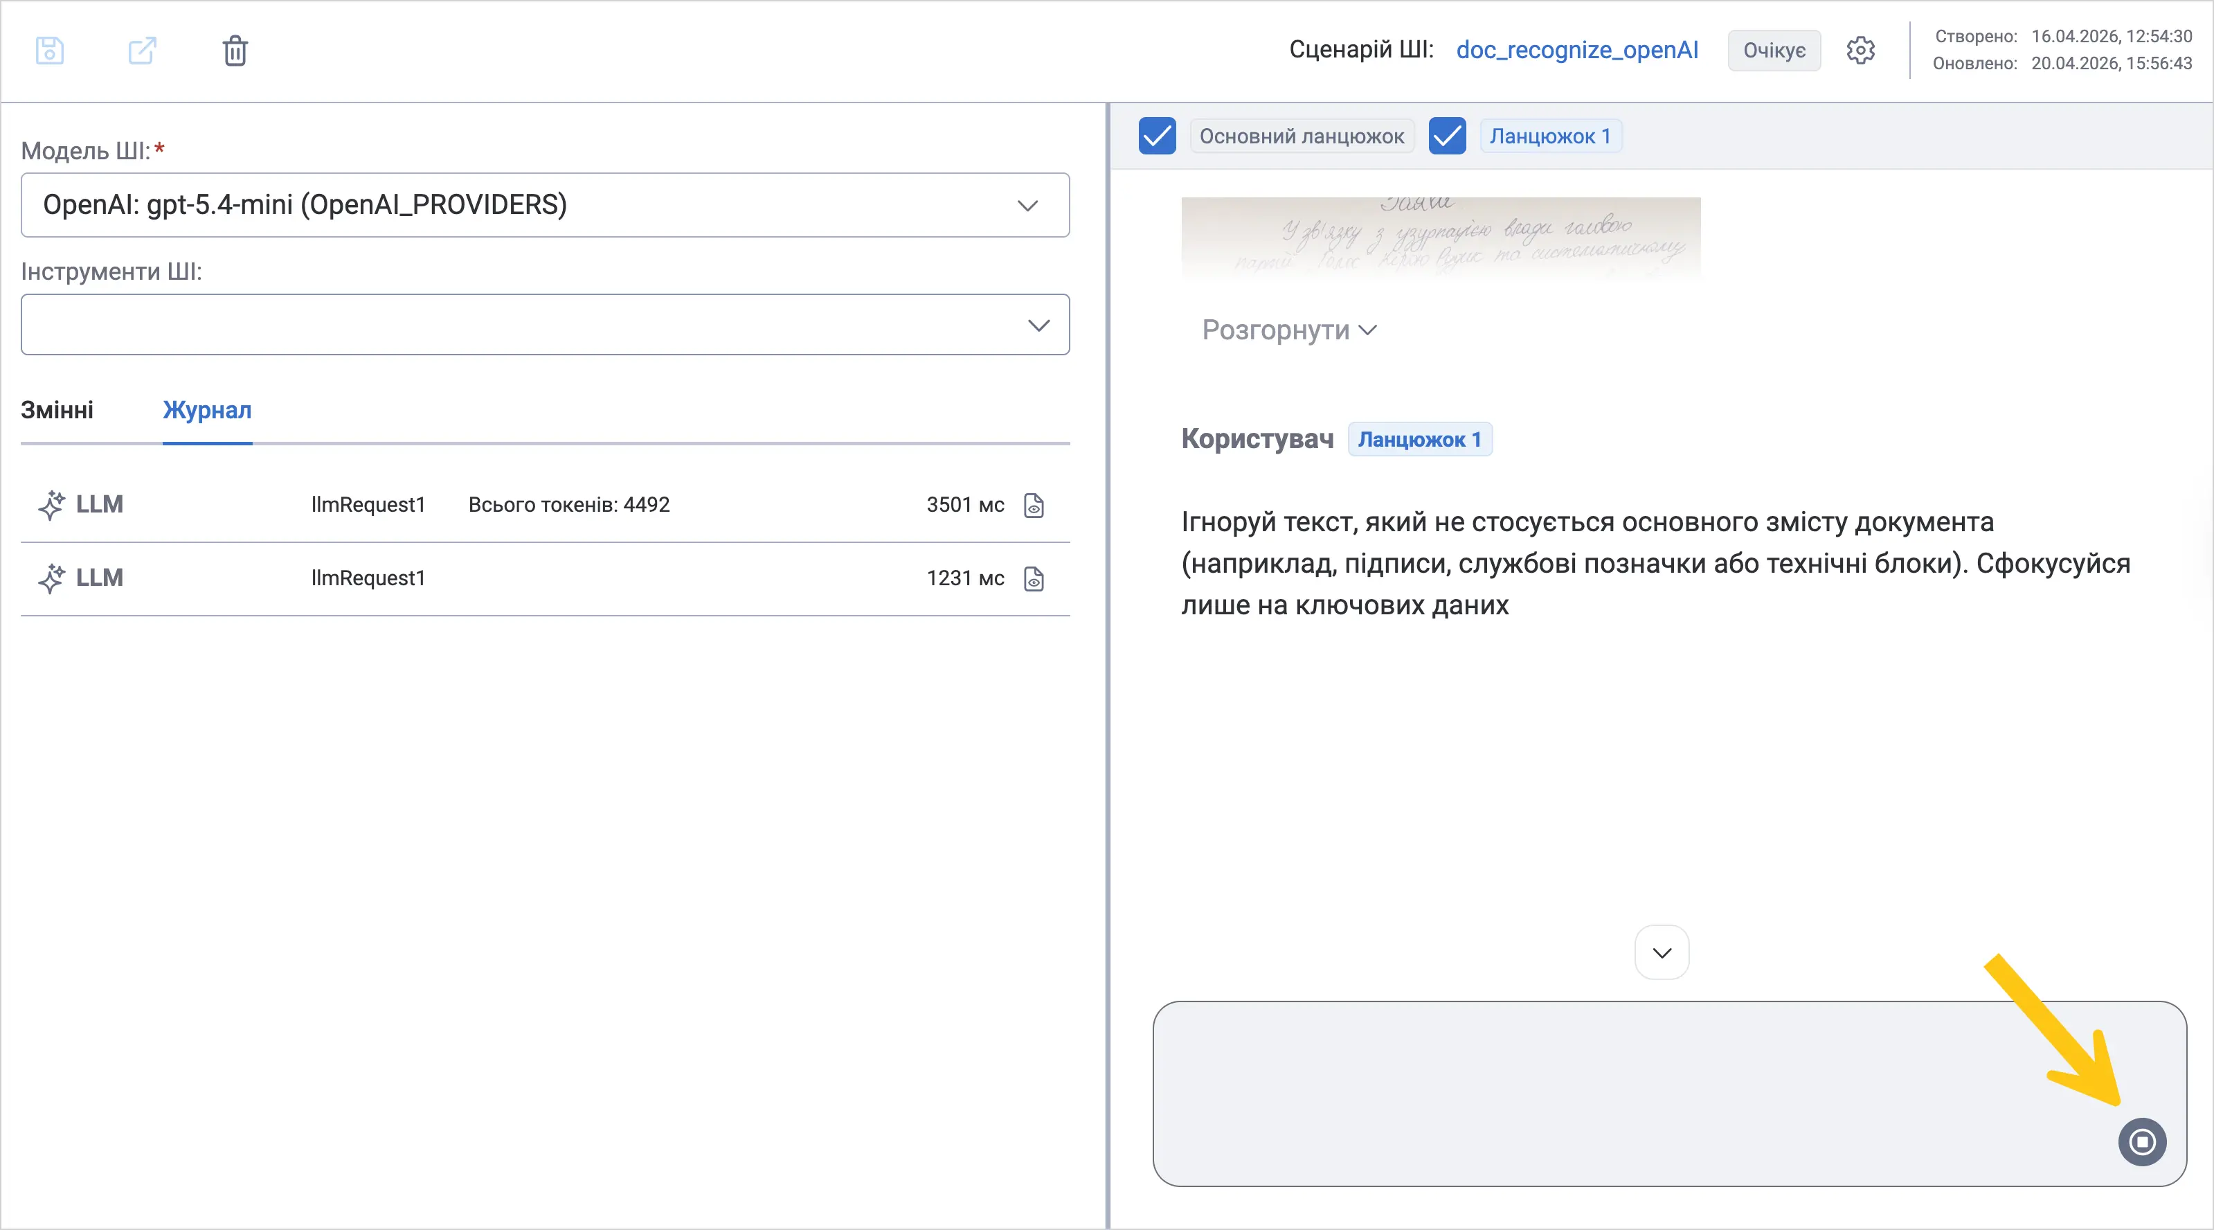Click the handwritten document image thumbnail

(x=1441, y=238)
